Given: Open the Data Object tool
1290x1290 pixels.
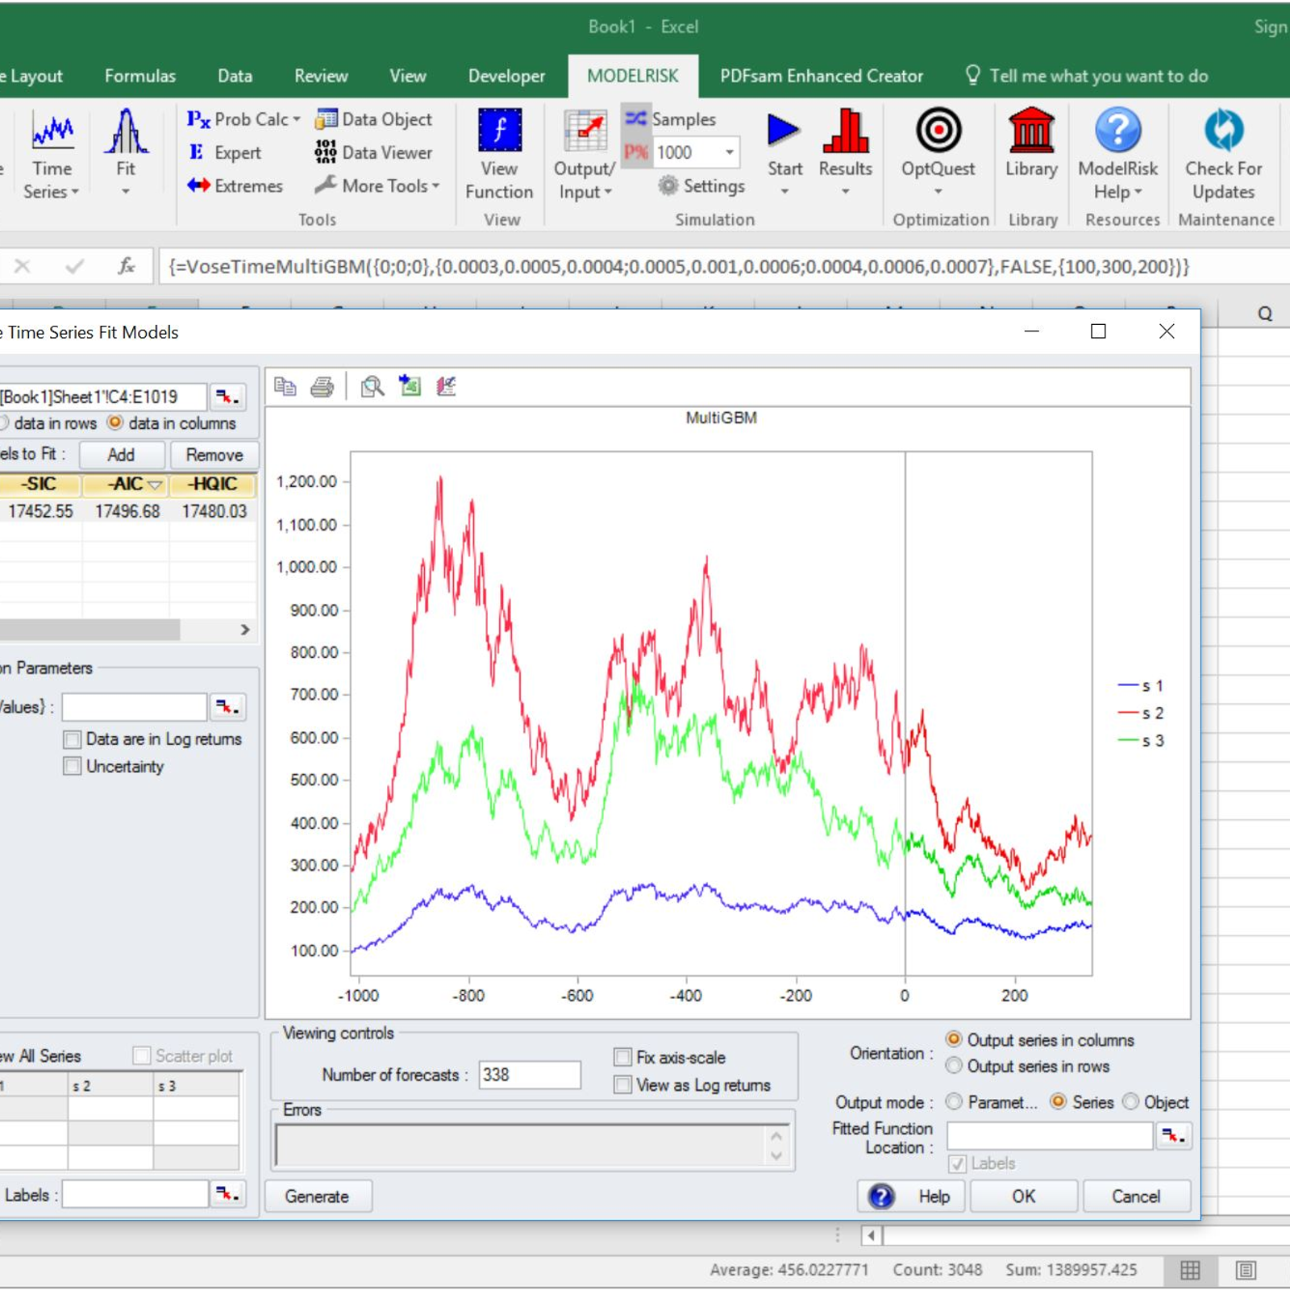Looking at the screenshot, I should coord(374,119).
